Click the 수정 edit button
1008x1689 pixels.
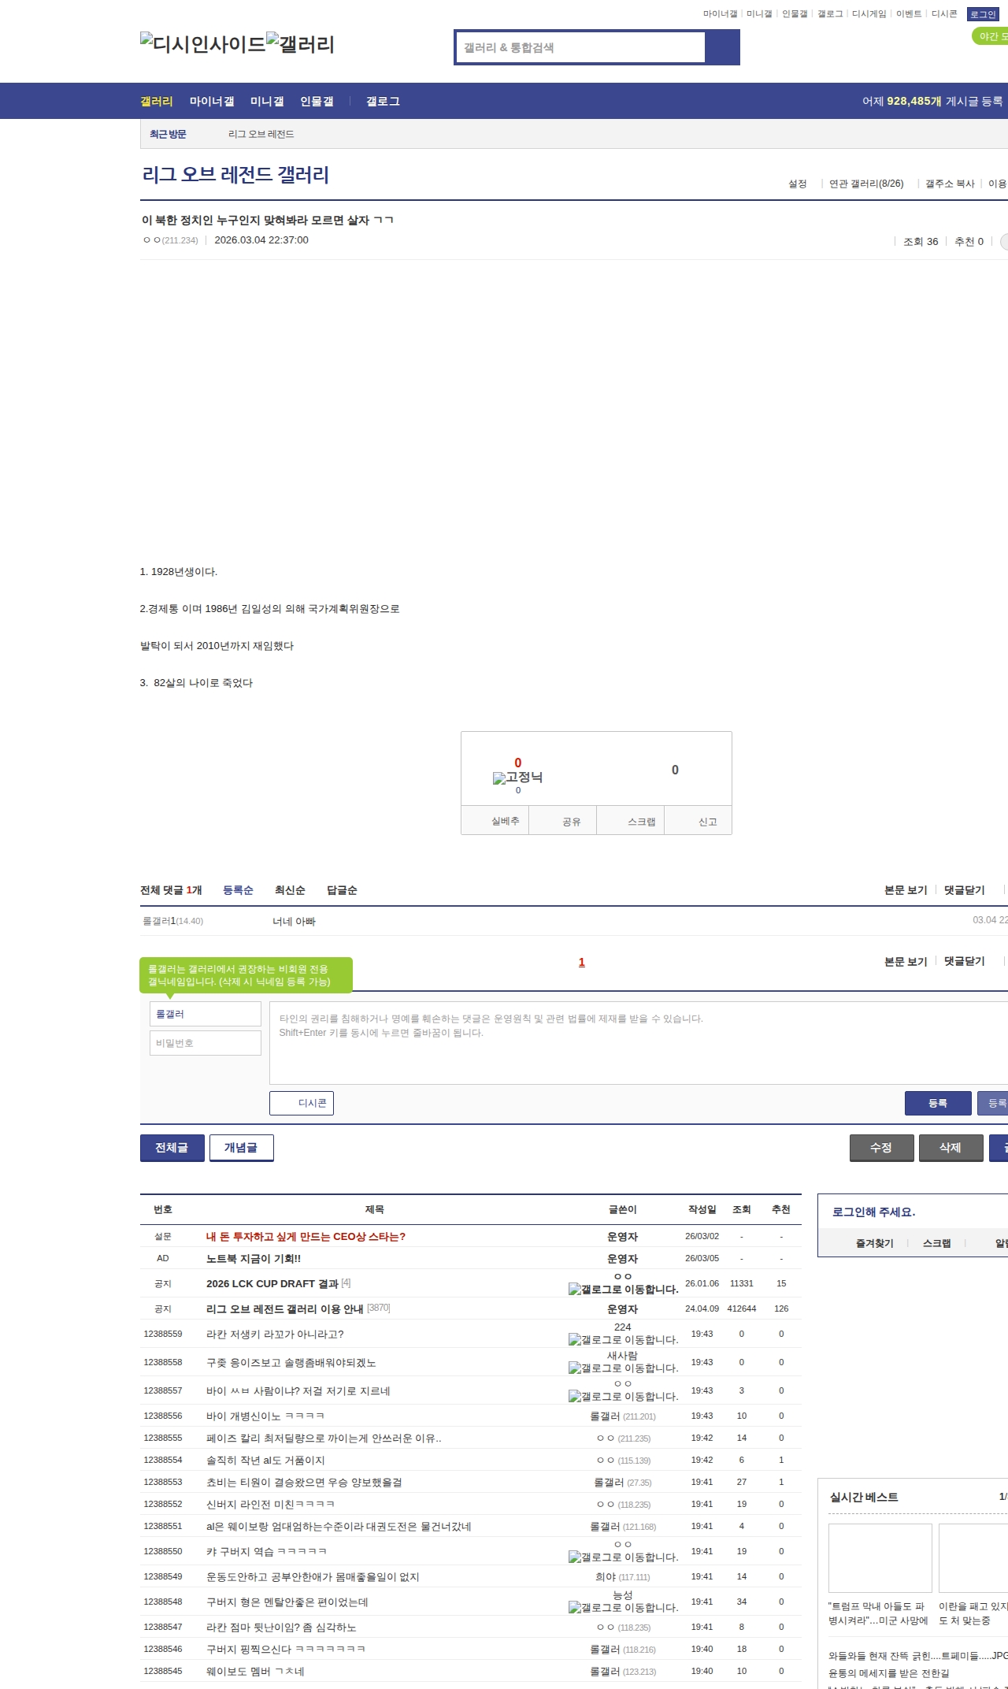(882, 1148)
